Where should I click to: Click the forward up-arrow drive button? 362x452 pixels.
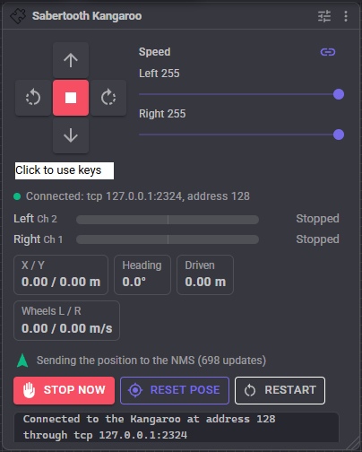pos(71,60)
